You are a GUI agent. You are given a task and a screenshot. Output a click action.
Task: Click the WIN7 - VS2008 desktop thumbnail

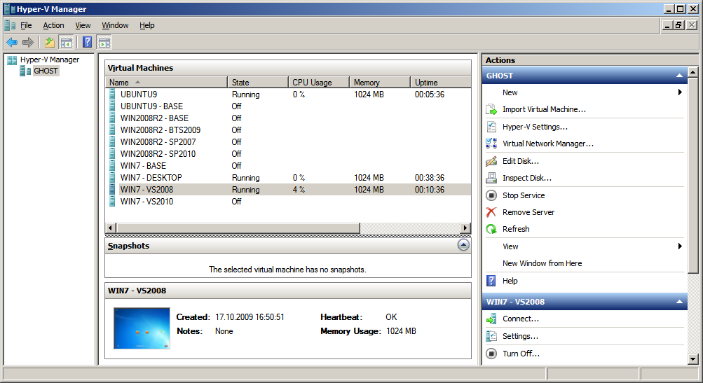(x=142, y=328)
